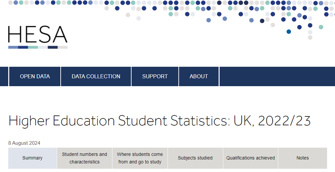Click the letter A in HESA logo
335x172 pixels.
(60, 34)
